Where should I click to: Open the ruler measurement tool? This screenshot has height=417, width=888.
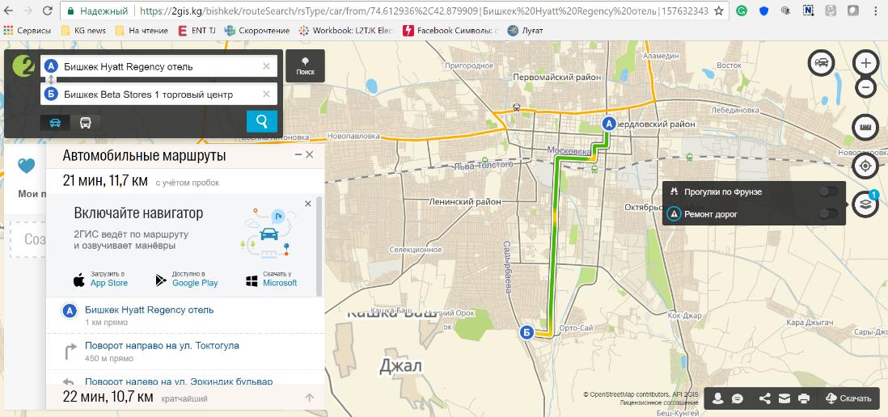point(865,128)
